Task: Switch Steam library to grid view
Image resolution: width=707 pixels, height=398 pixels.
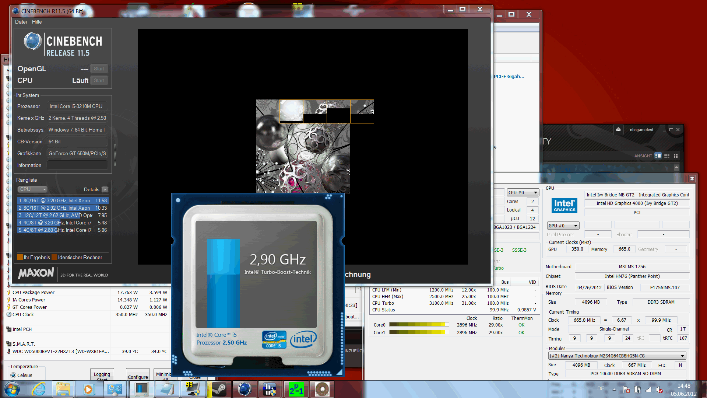Action: pos(676,156)
